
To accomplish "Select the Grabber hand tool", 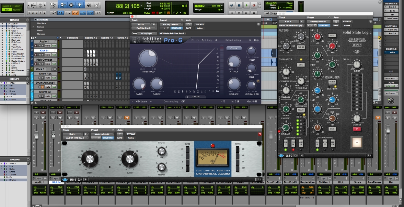I will [x=80, y=5].
